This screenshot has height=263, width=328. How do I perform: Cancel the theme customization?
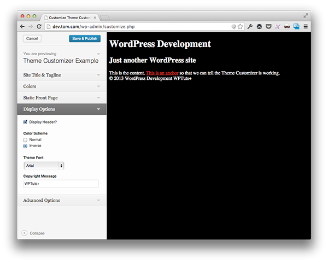pos(32,38)
